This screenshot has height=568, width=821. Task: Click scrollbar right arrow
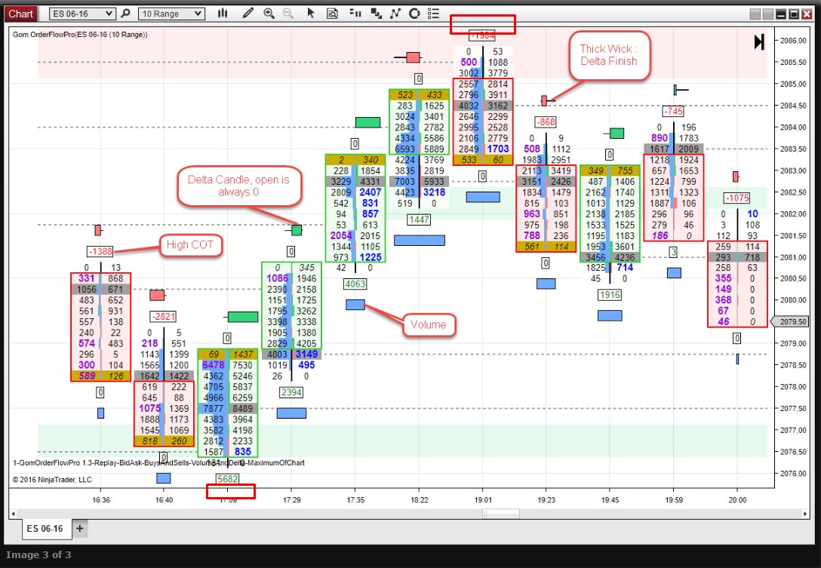(x=805, y=514)
